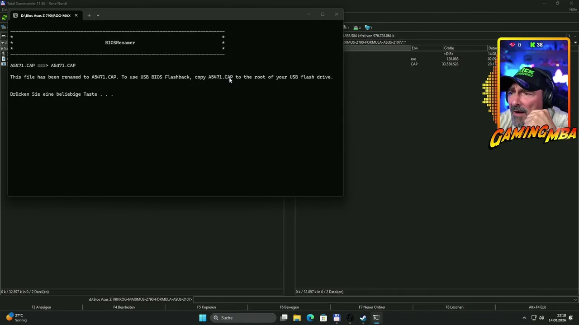Click F8 Löschen button in Total Commander
The height and width of the screenshot is (325, 579).
(454, 307)
